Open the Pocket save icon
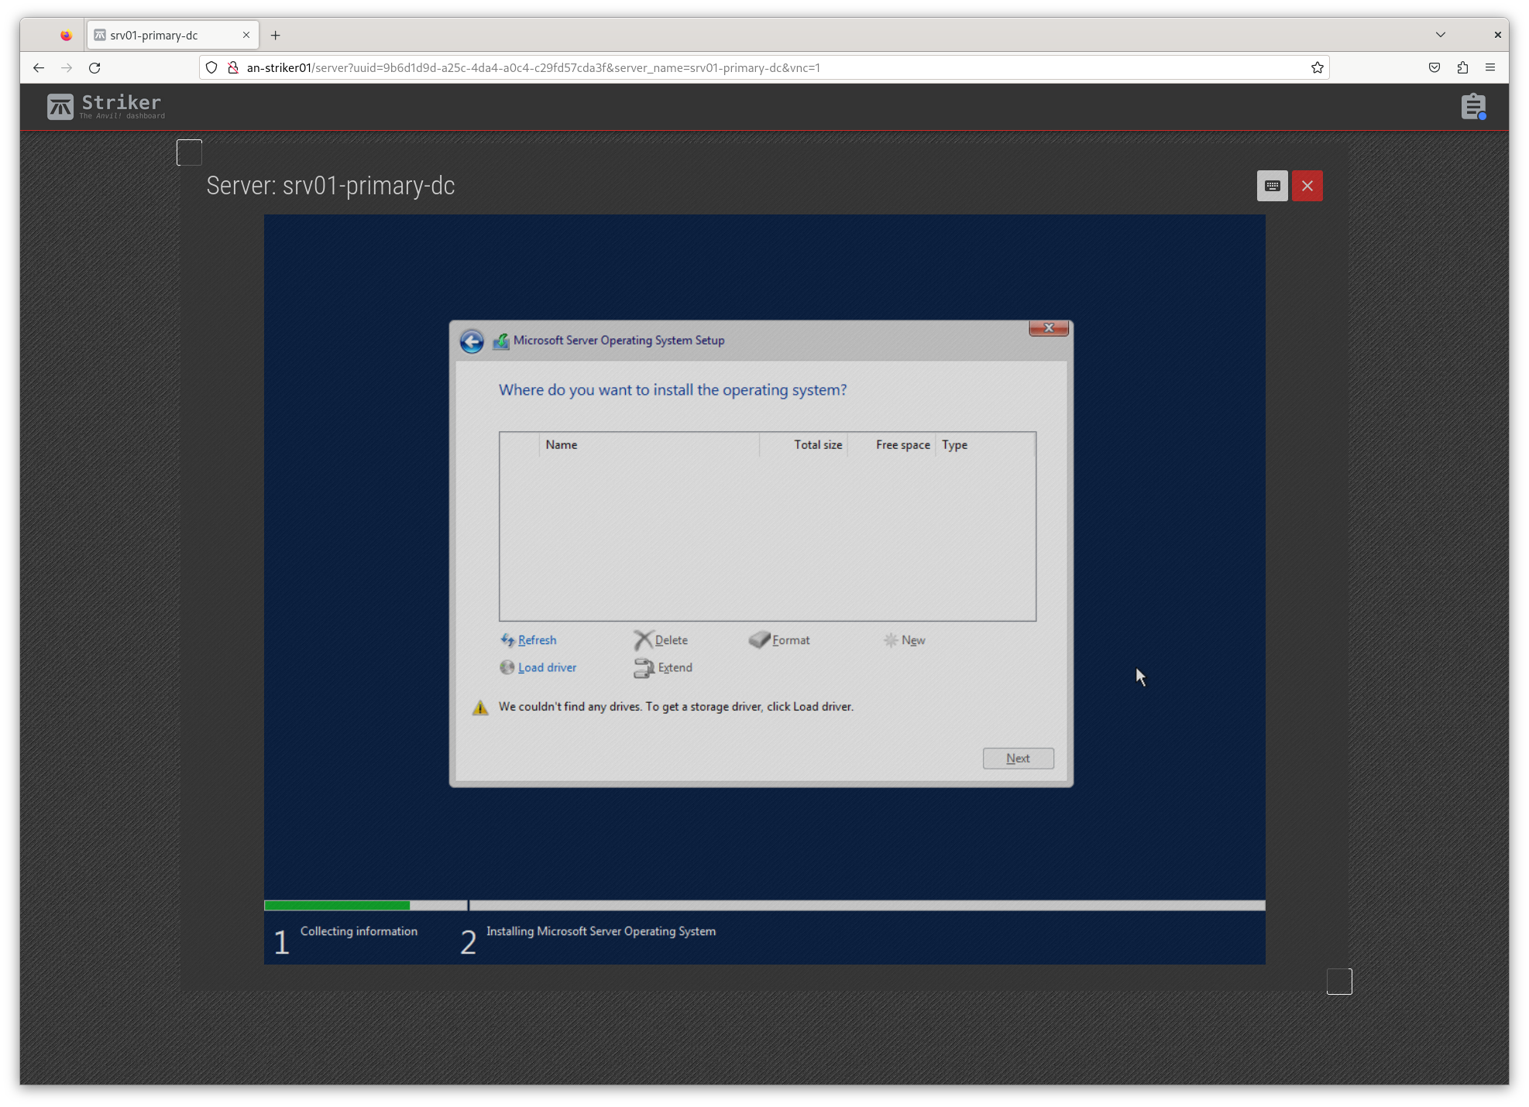The width and height of the screenshot is (1529, 1107). (1435, 68)
